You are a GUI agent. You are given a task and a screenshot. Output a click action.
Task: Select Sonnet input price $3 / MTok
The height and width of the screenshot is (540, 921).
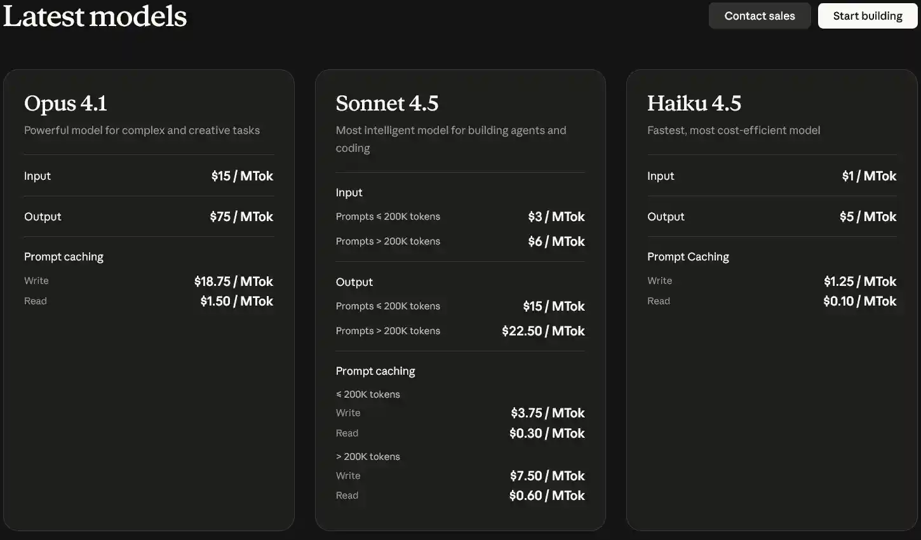(556, 217)
